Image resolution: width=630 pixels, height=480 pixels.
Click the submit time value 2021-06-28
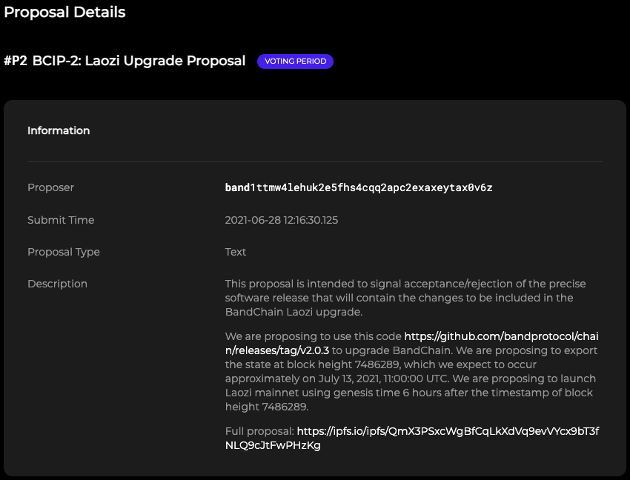tap(282, 220)
